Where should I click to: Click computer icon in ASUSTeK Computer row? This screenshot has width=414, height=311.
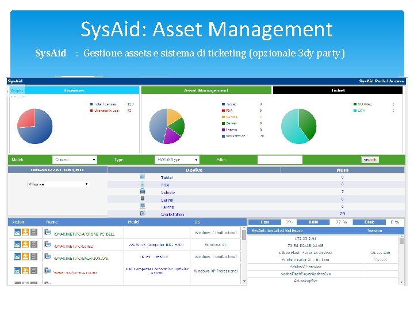click(x=48, y=244)
